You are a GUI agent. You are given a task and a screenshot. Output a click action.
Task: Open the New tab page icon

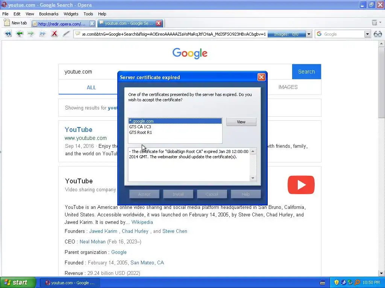[7, 23]
